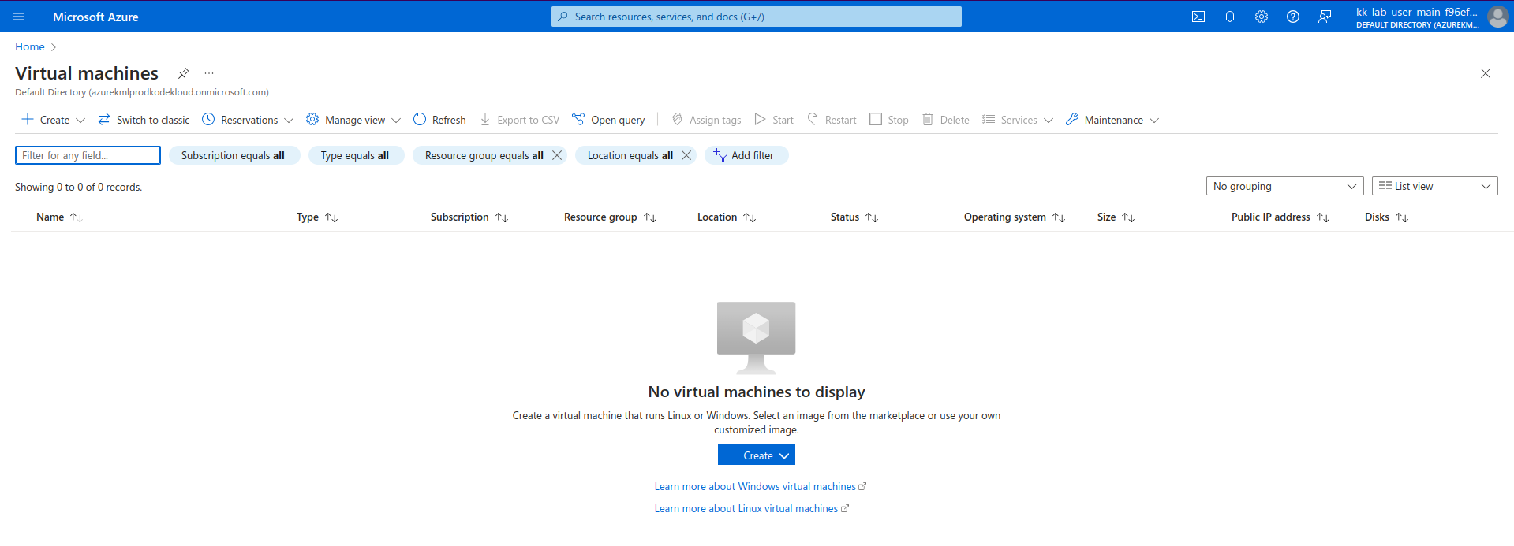
Task: Open Learn more about Windows virtual machines
Action: click(x=755, y=486)
